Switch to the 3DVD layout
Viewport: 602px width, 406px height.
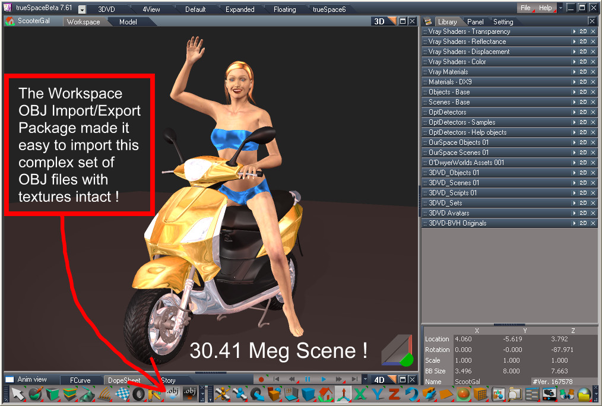[x=106, y=9]
